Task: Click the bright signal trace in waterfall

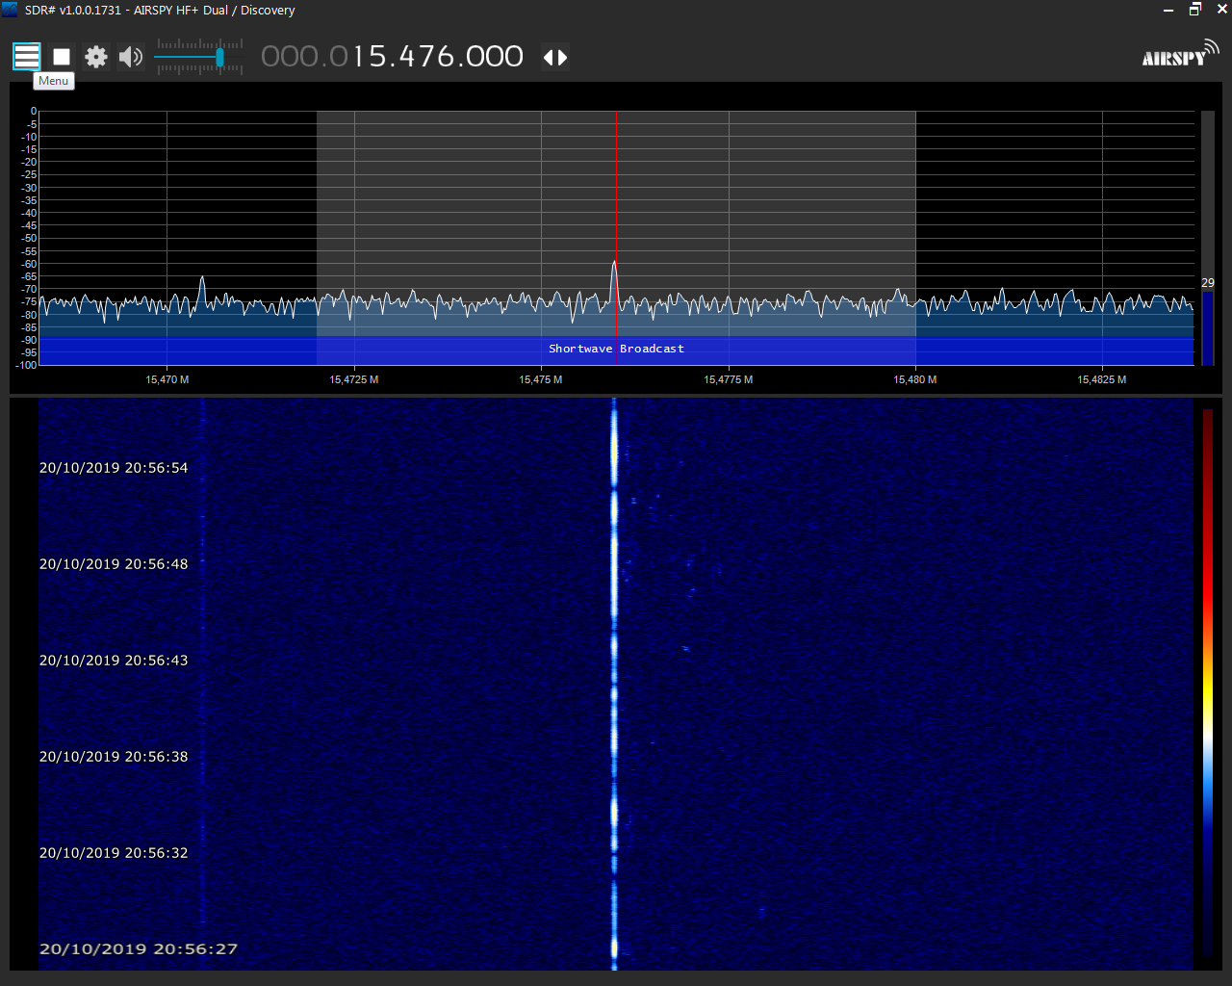Action: tap(614, 684)
